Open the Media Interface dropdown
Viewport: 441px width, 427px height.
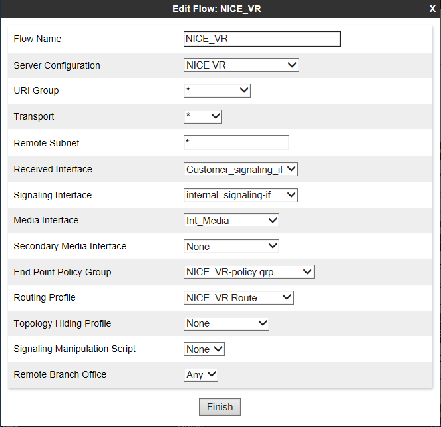[231, 221]
